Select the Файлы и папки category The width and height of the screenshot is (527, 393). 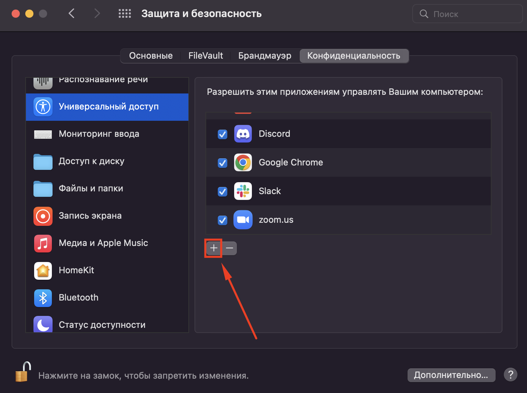click(x=107, y=189)
